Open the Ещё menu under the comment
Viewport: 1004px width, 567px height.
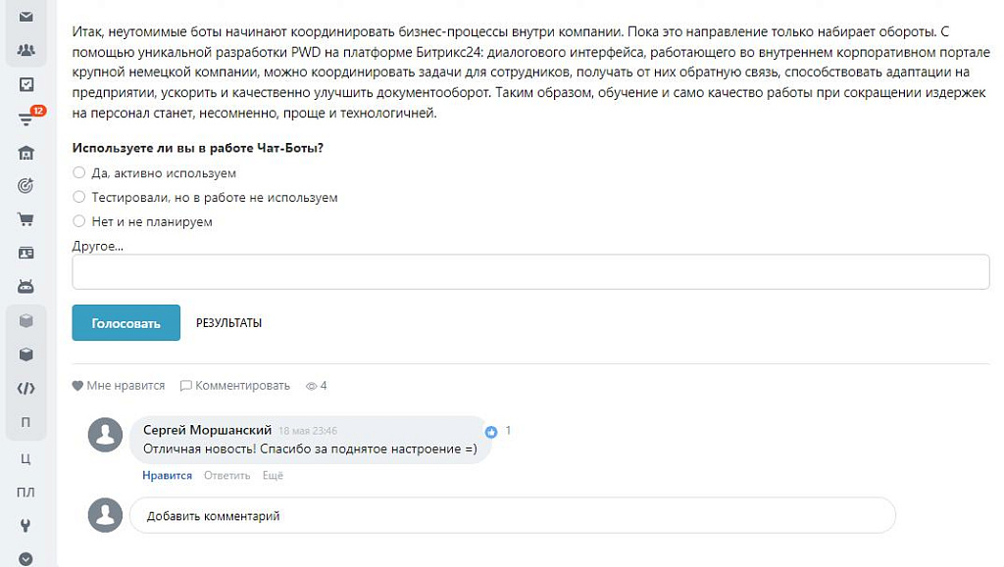(x=273, y=475)
